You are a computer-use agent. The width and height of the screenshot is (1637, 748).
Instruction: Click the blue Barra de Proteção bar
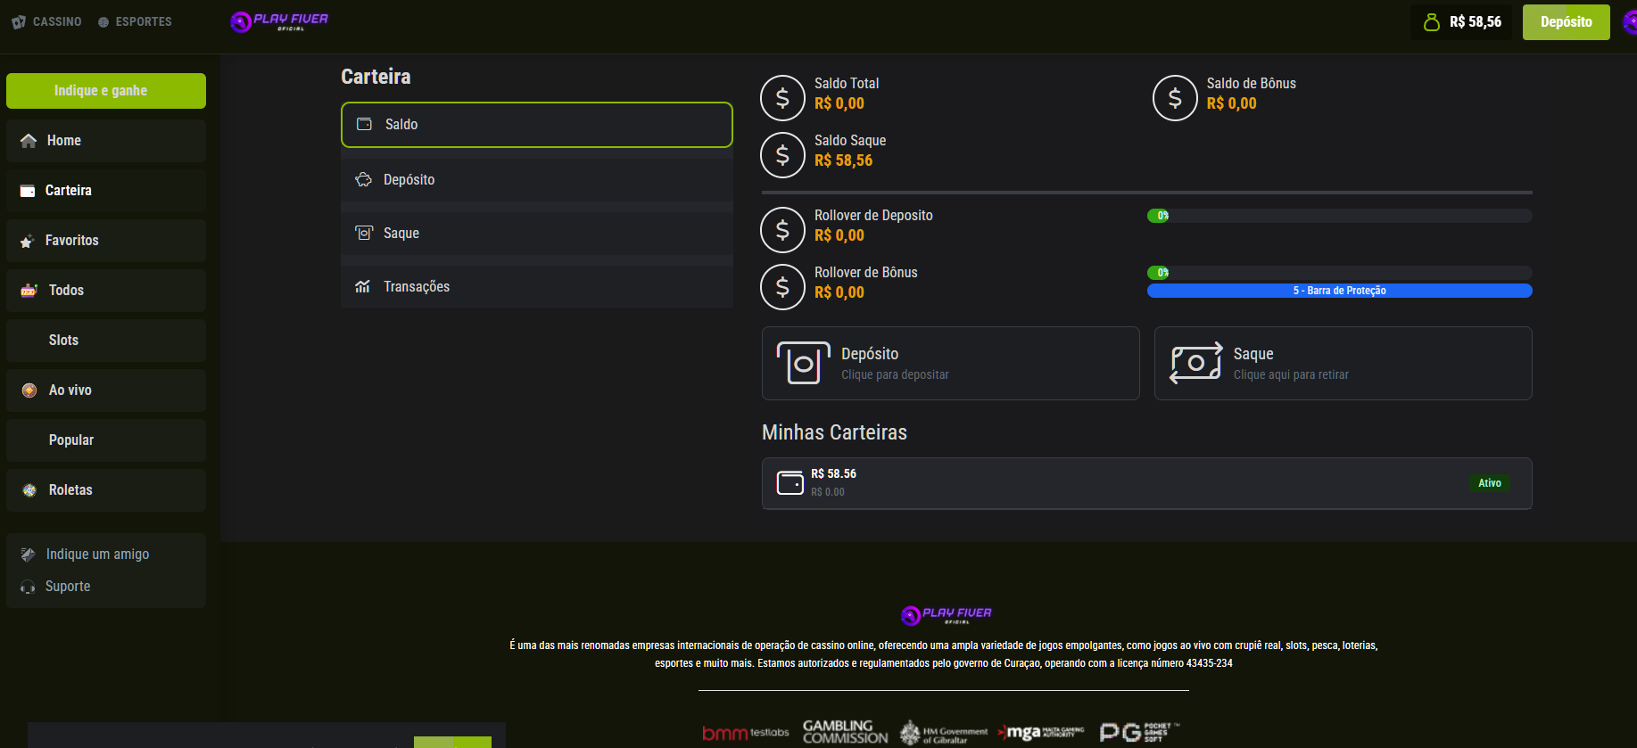click(x=1339, y=291)
